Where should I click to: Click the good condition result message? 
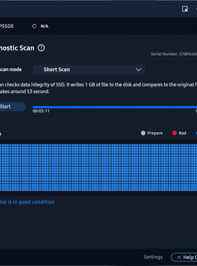click(27, 202)
